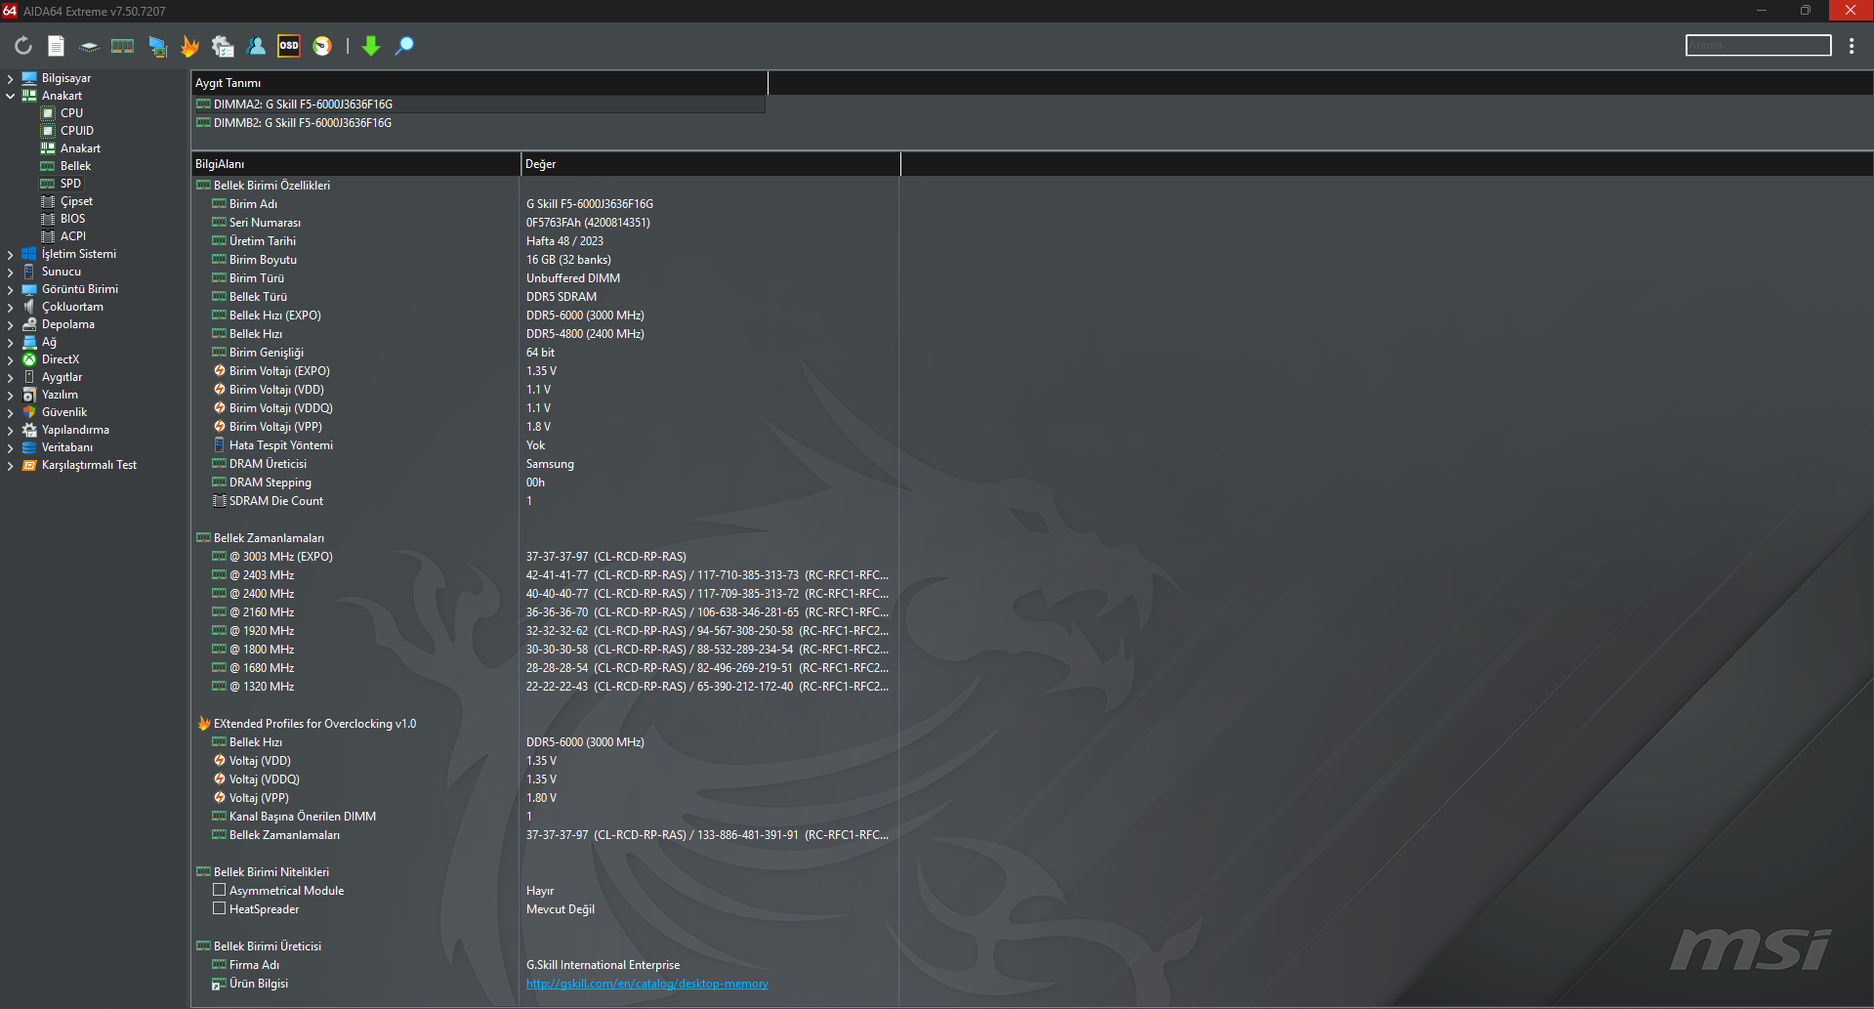Click the SDRAM Die Count row label
This screenshot has width=1874, height=1009.
(x=276, y=501)
